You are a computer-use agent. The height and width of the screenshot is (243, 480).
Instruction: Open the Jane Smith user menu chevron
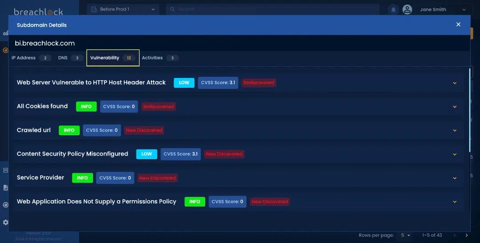tap(464, 10)
